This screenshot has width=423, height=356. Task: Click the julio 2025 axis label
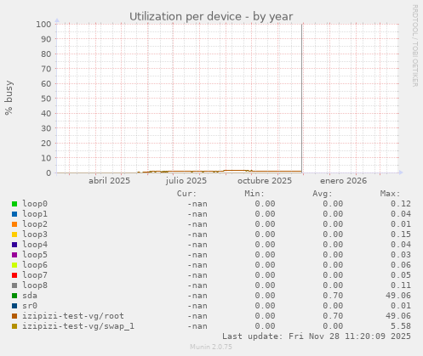pyautogui.click(x=186, y=181)
